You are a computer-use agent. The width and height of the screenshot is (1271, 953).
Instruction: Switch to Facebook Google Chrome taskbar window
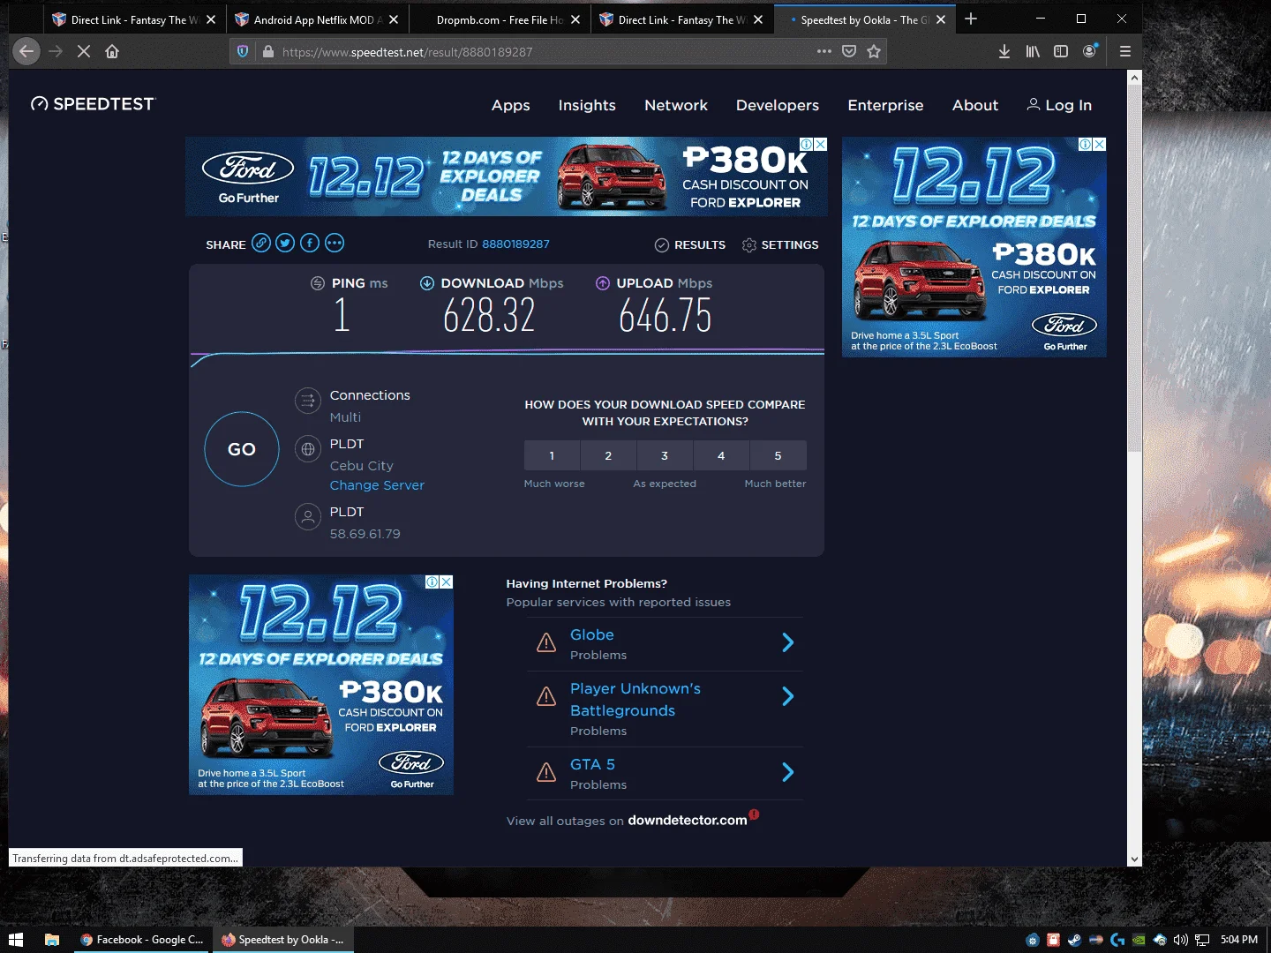pos(141,940)
